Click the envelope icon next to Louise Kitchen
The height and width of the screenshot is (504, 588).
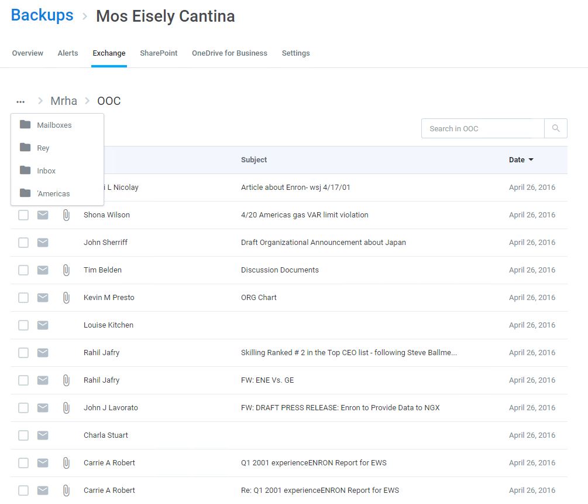click(x=43, y=325)
